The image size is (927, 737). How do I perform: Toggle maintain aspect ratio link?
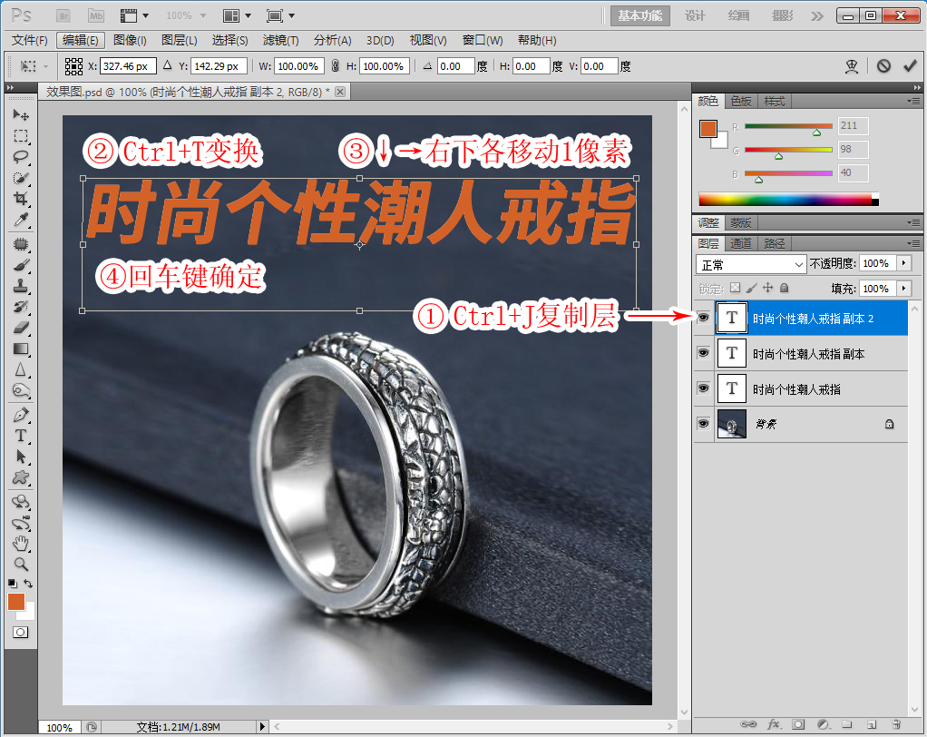[336, 65]
